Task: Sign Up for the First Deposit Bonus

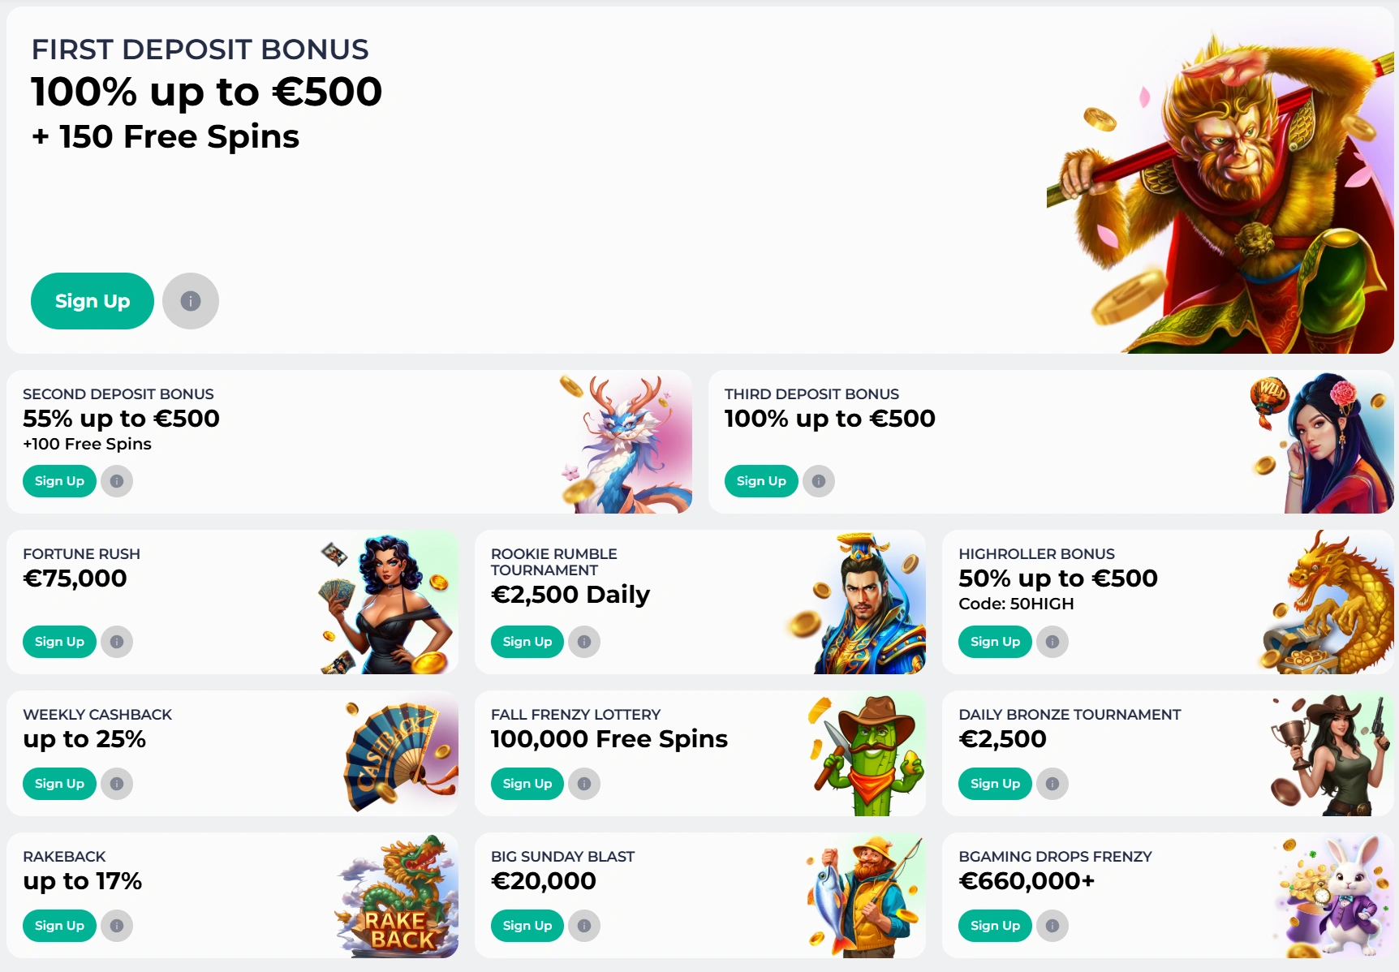Action: tap(92, 300)
